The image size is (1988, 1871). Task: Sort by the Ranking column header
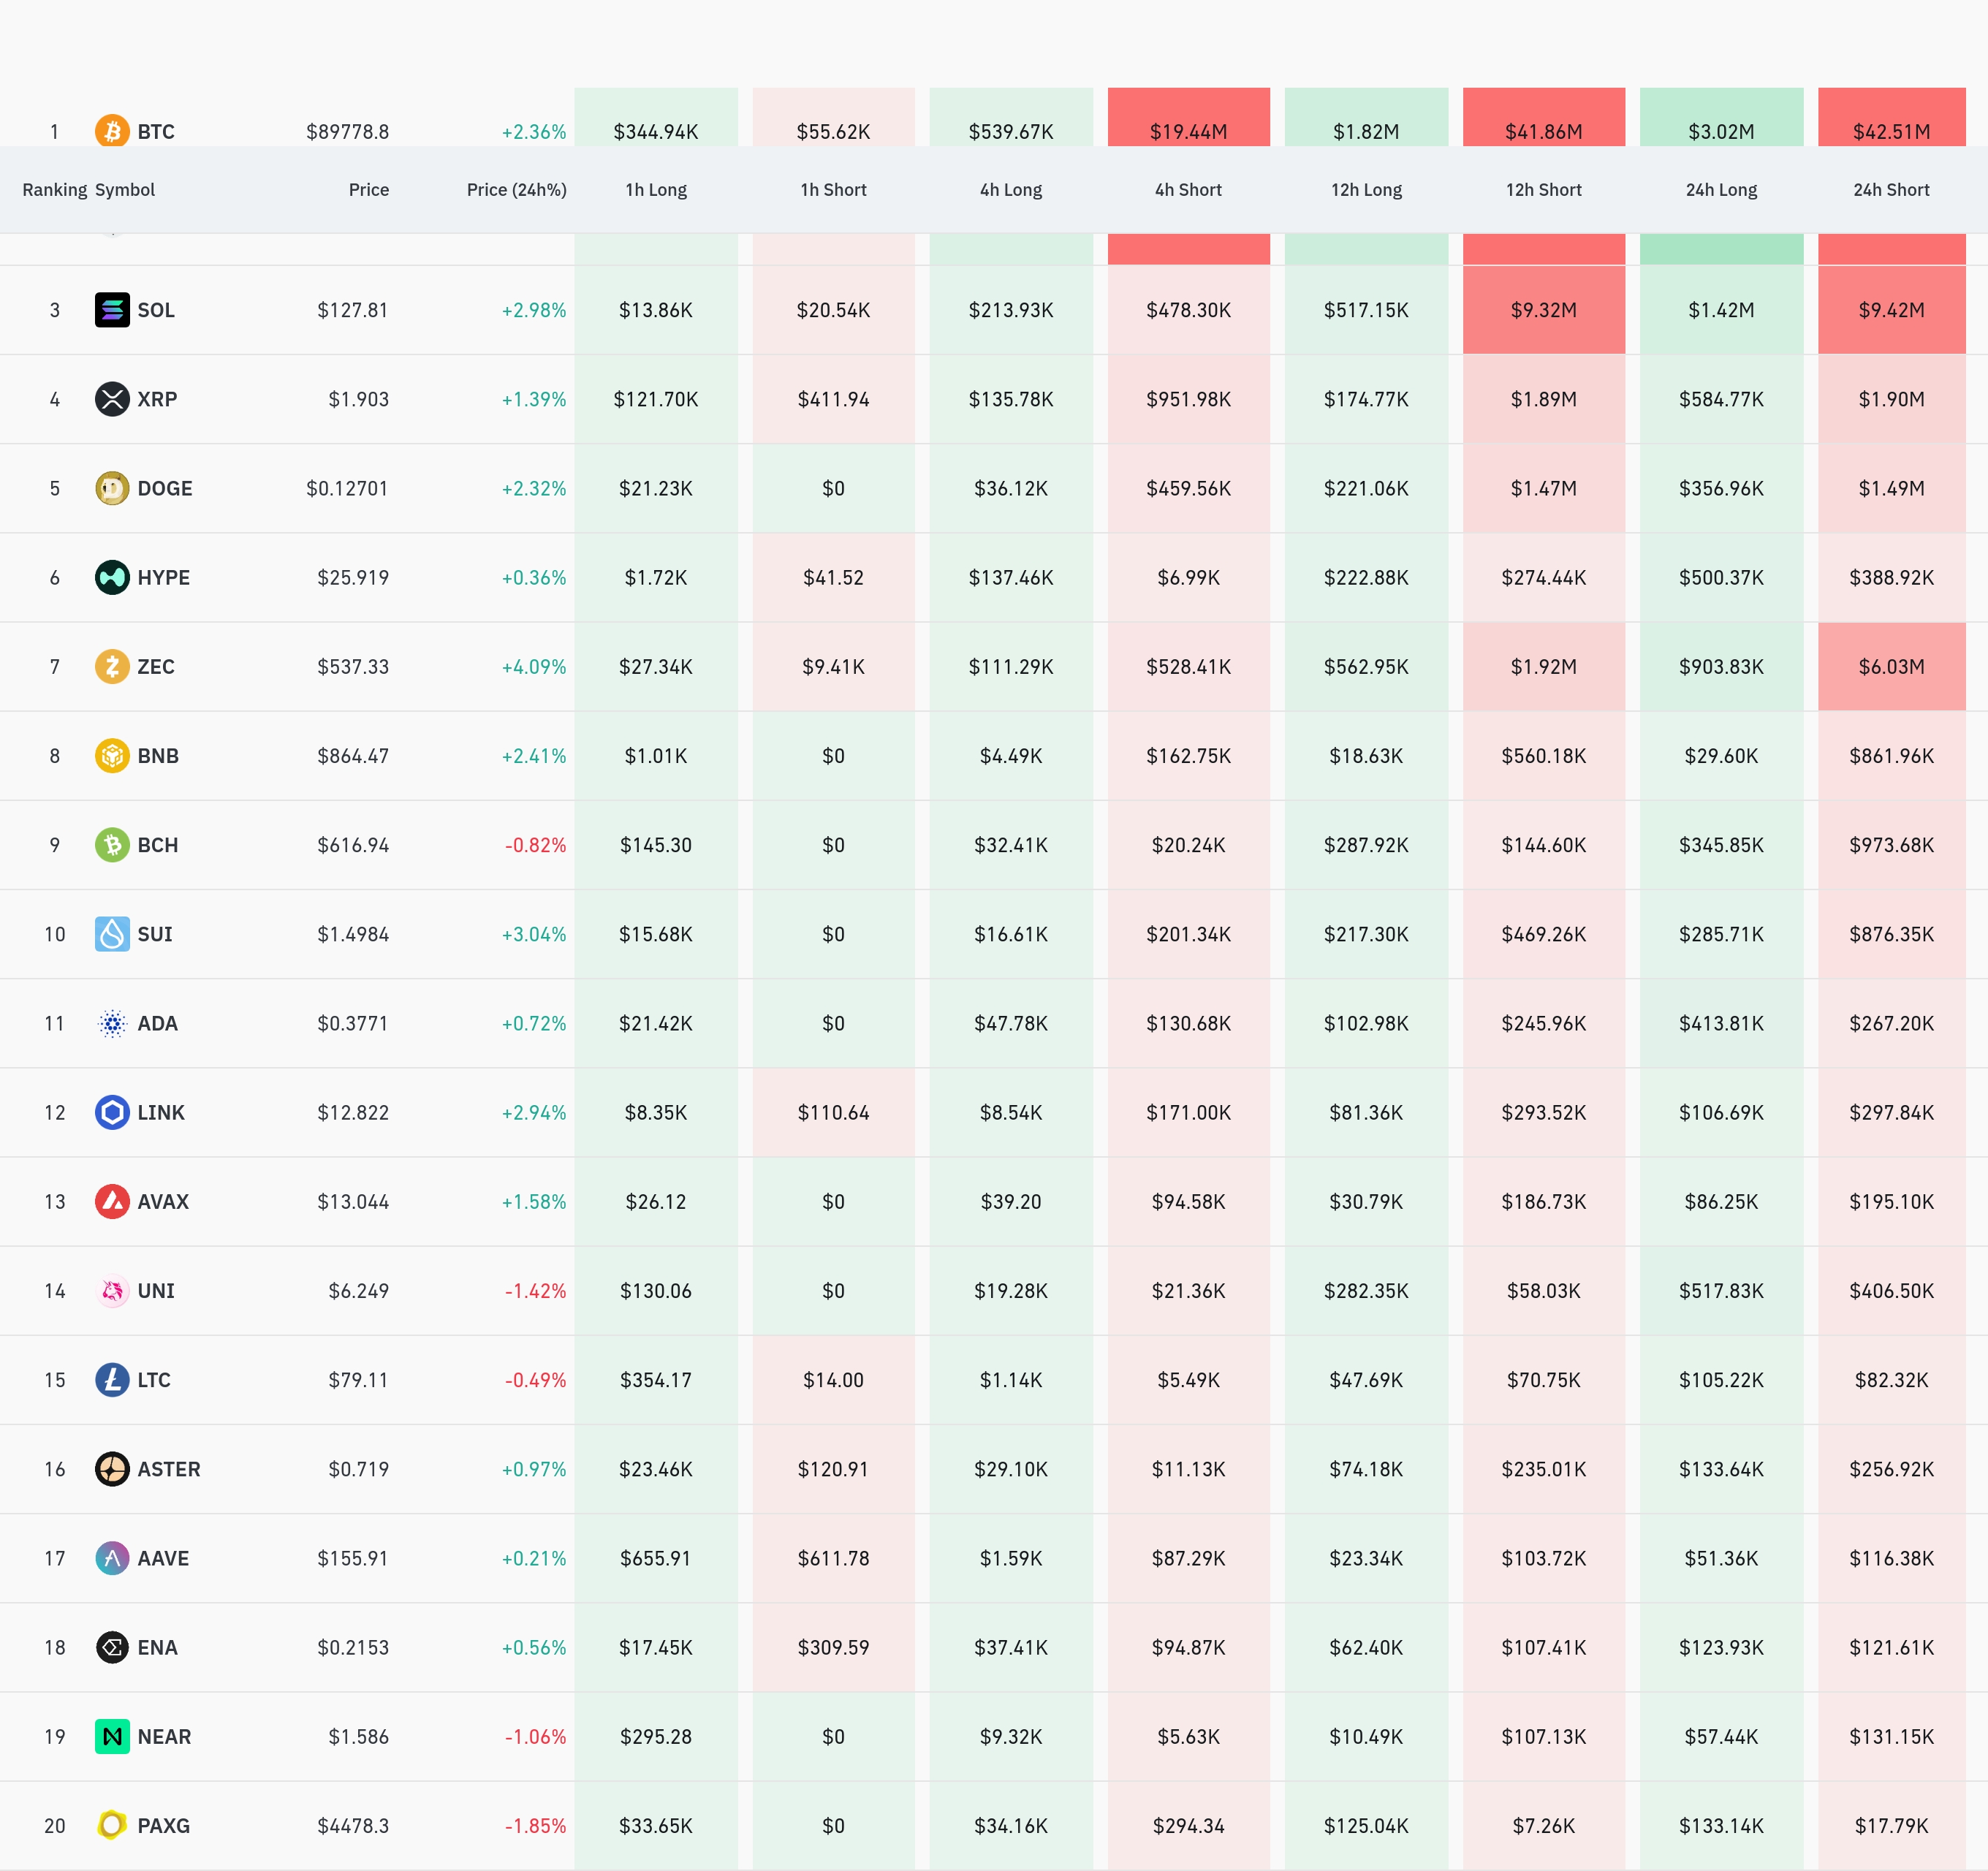click(x=54, y=190)
